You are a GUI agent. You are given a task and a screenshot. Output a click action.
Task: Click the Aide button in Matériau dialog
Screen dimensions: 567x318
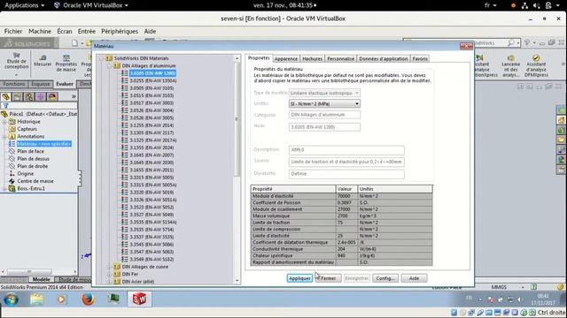pos(414,278)
